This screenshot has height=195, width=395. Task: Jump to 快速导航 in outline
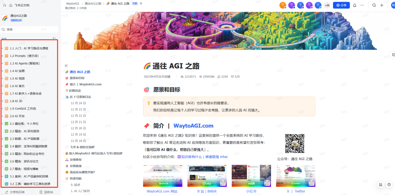[76, 179]
